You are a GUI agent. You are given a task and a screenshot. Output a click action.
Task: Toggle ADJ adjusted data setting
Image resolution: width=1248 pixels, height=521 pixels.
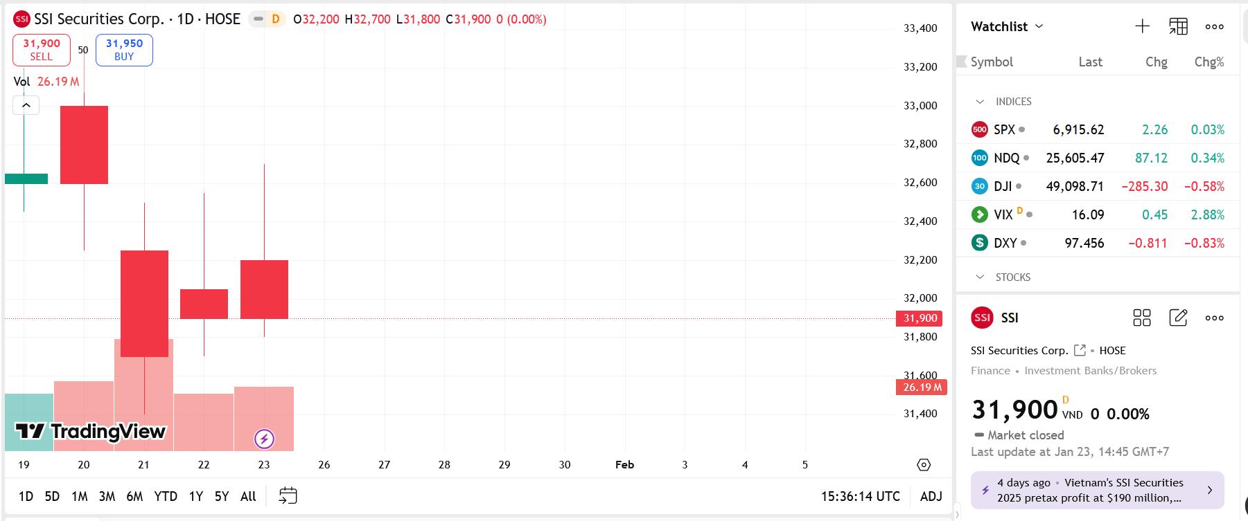pyautogui.click(x=931, y=496)
